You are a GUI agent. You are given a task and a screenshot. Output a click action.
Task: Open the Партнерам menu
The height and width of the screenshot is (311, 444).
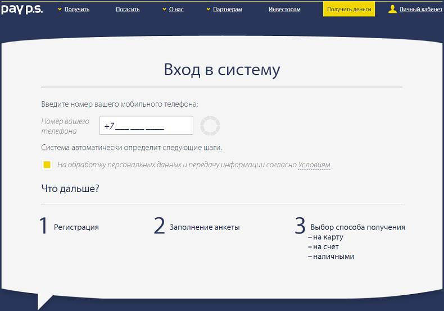pyautogui.click(x=228, y=10)
